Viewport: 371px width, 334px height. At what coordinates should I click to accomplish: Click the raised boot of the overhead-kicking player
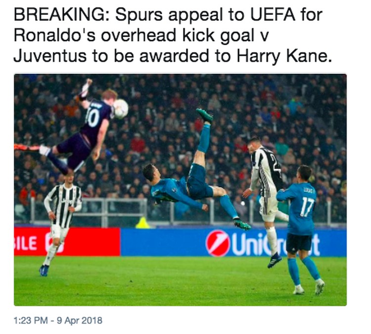click(205, 115)
